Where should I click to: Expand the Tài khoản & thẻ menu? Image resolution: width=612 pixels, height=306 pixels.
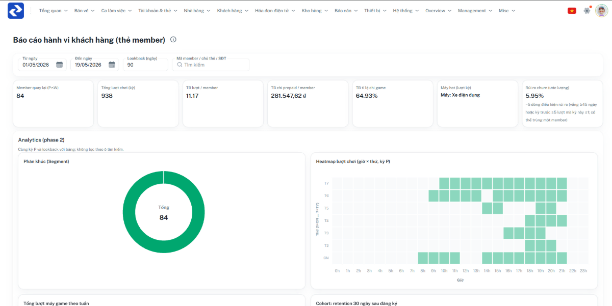click(158, 11)
